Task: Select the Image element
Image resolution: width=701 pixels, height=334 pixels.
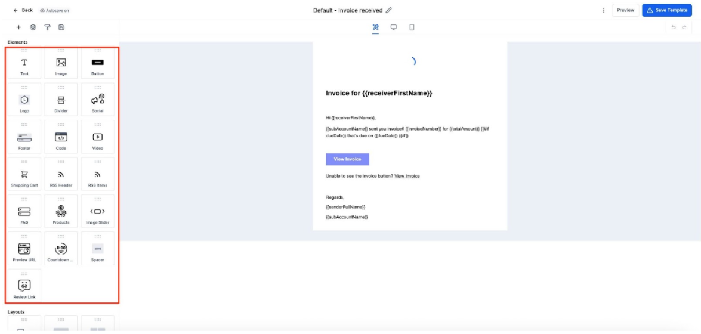Action: 61,64
